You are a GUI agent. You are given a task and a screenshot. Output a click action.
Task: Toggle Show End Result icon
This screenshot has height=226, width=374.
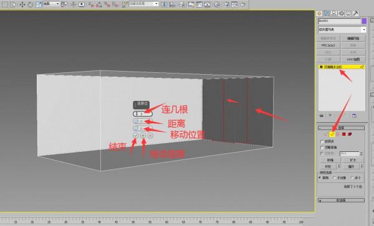(x=330, y=116)
